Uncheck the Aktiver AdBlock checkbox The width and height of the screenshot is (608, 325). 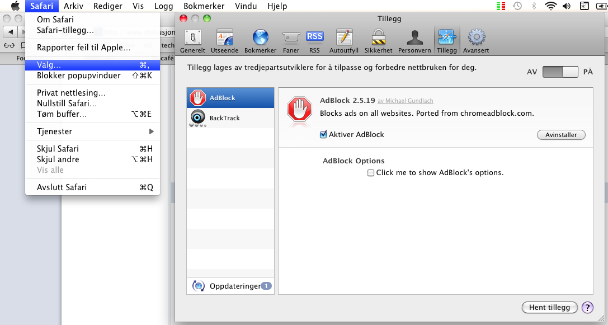pyautogui.click(x=323, y=135)
